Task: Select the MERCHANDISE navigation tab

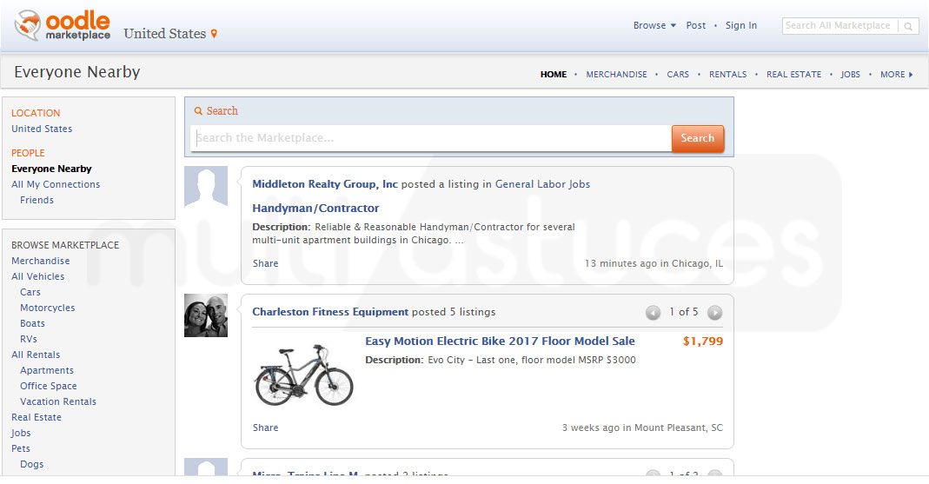Action: (x=616, y=75)
